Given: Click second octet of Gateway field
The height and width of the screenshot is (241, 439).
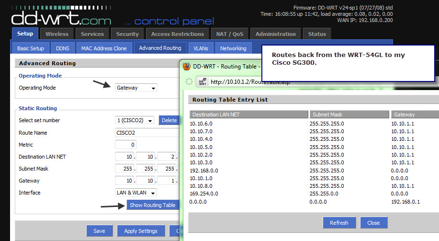Looking at the screenshot, I should pyautogui.click(x=146, y=181).
